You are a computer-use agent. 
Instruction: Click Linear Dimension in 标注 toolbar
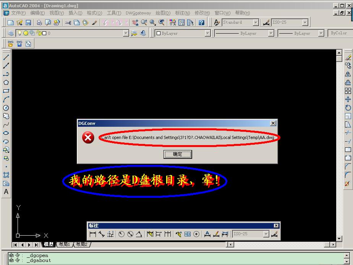tap(93, 234)
